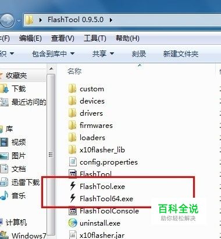The height and width of the screenshot is (239, 221).
Task: Click the FlashTool.exe lightning icon
Action: tap(73, 186)
